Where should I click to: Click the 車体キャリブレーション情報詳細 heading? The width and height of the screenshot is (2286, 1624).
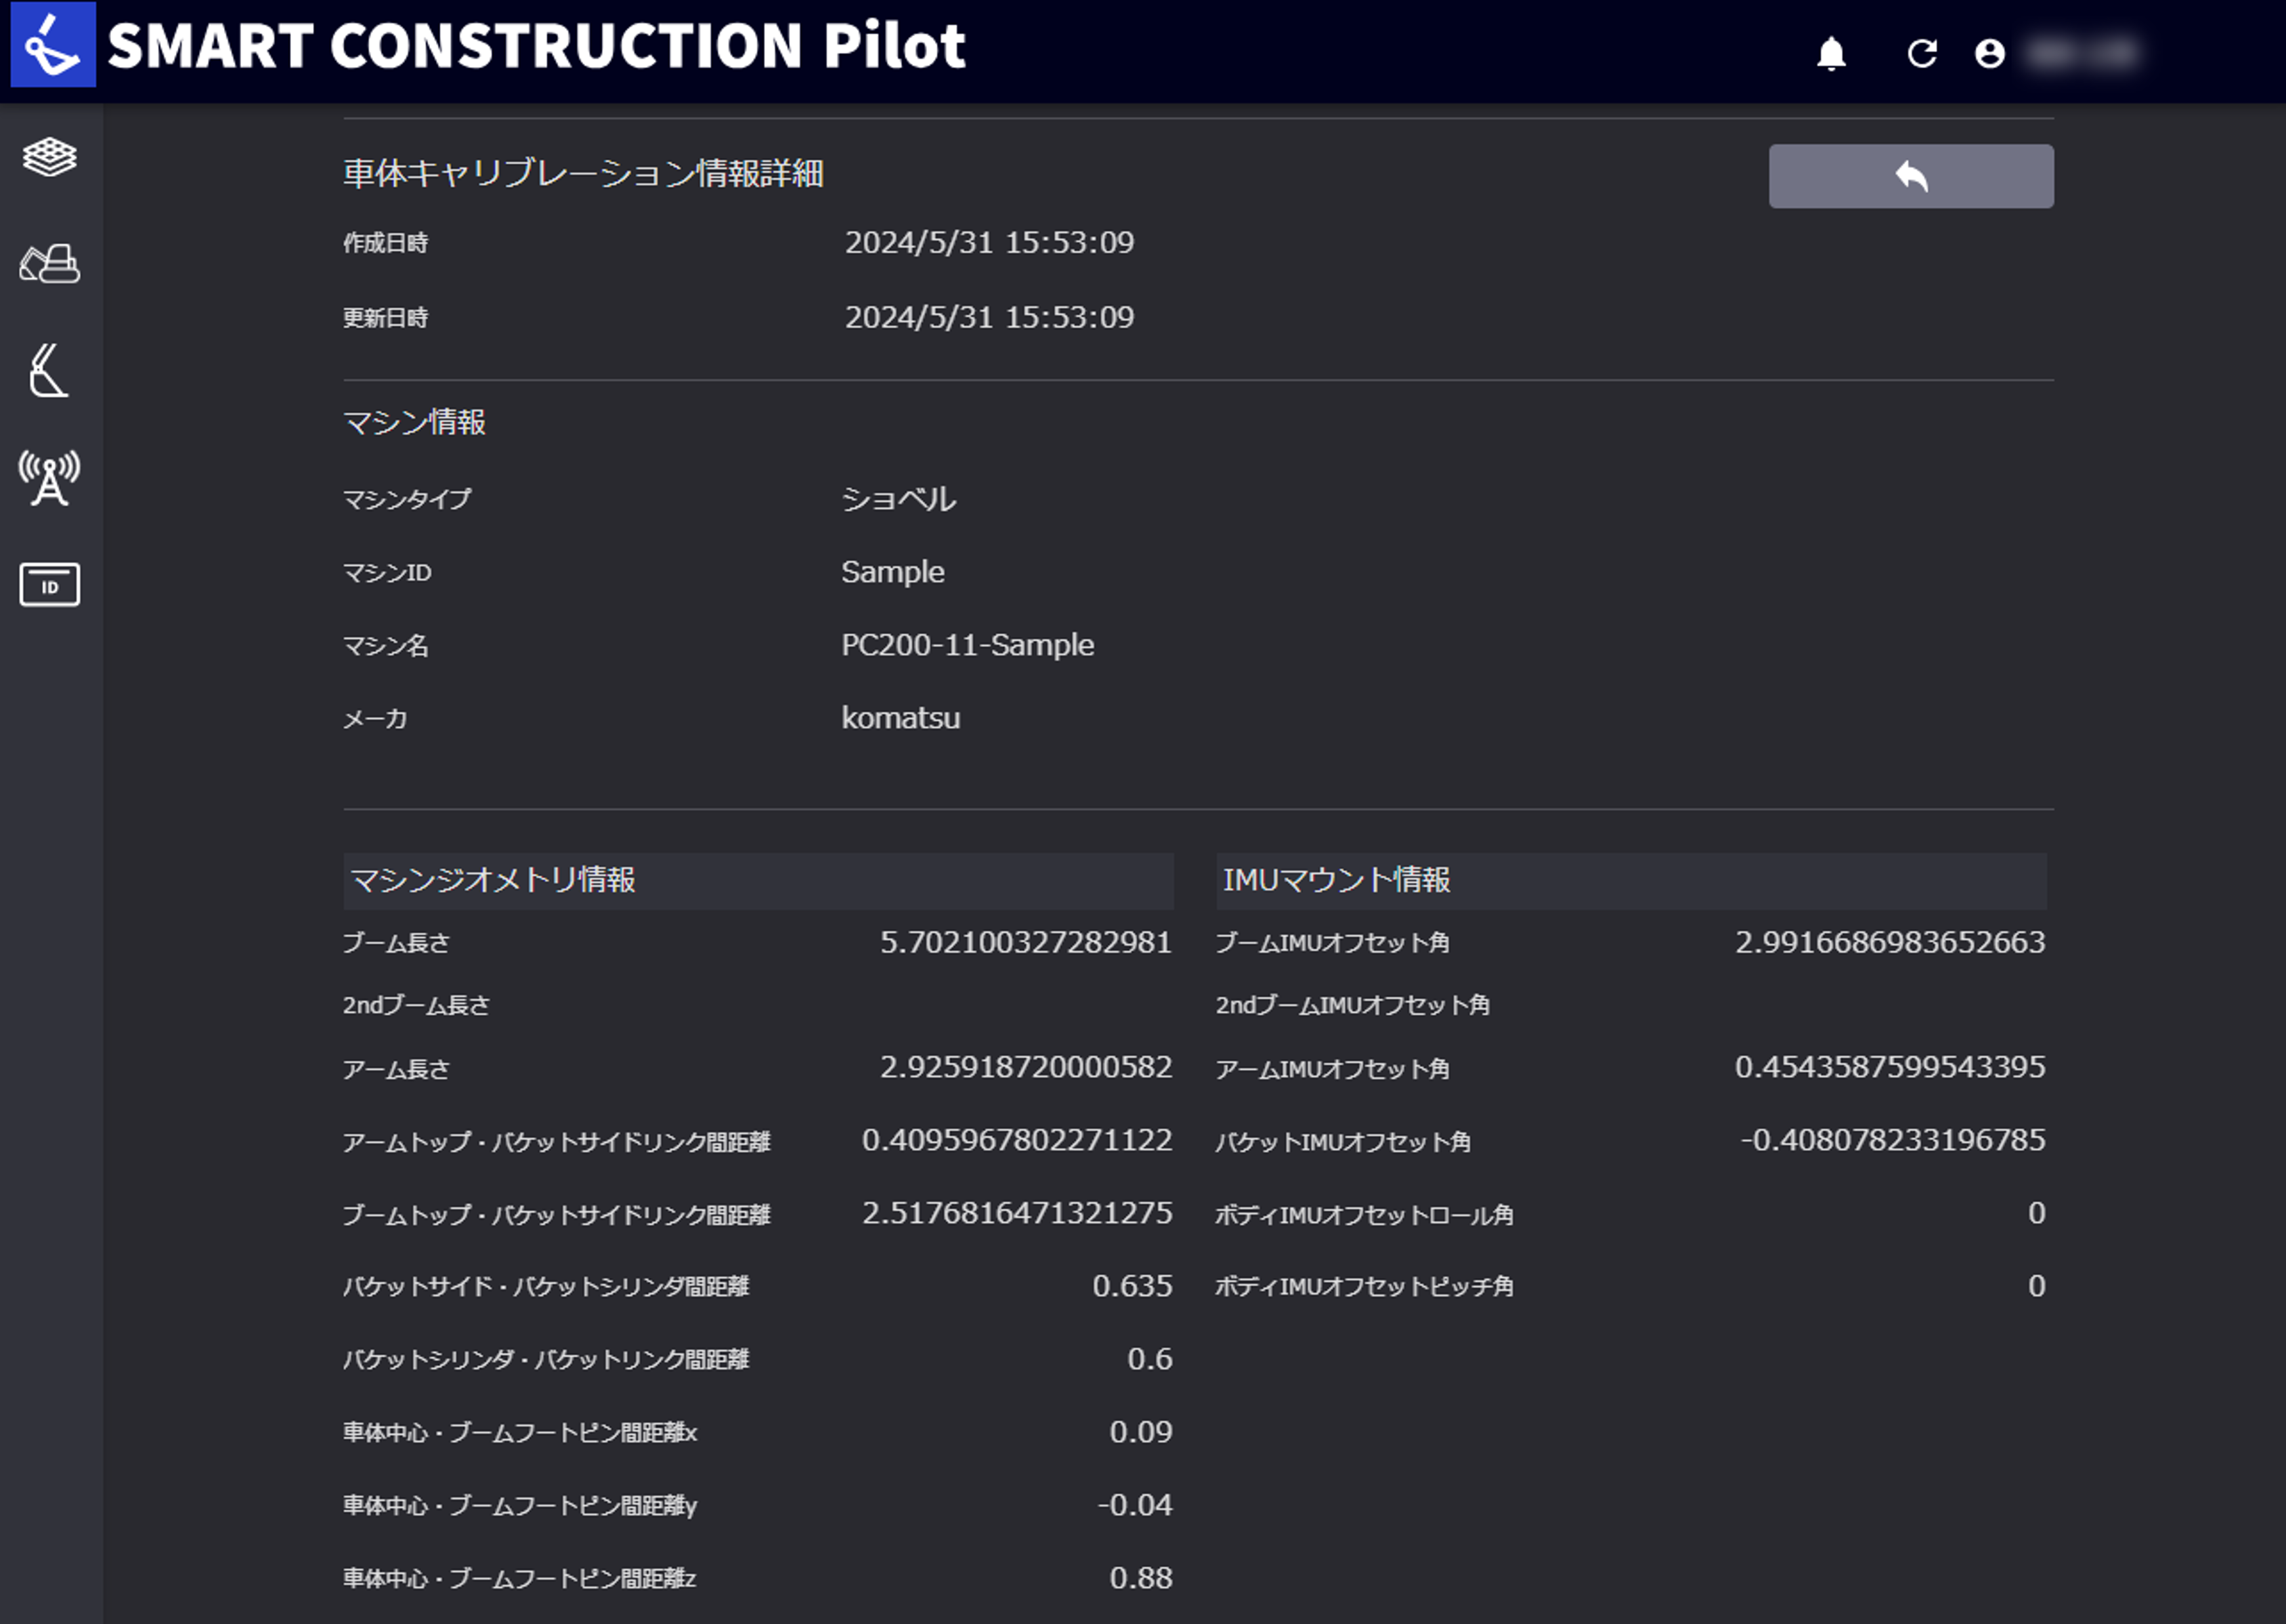pyautogui.click(x=583, y=174)
